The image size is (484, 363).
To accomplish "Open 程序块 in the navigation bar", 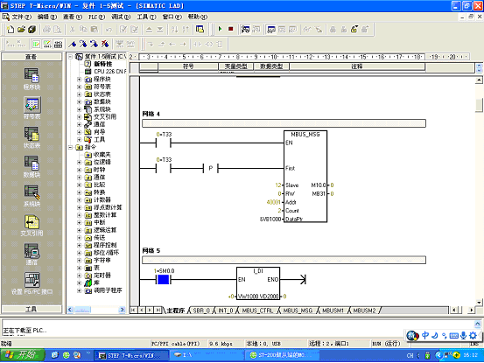I will pyautogui.click(x=32, y=79).
